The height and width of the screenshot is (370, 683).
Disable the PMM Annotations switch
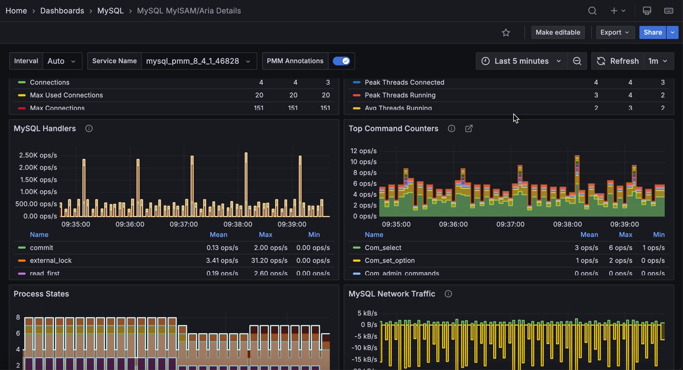pos(341,61)
